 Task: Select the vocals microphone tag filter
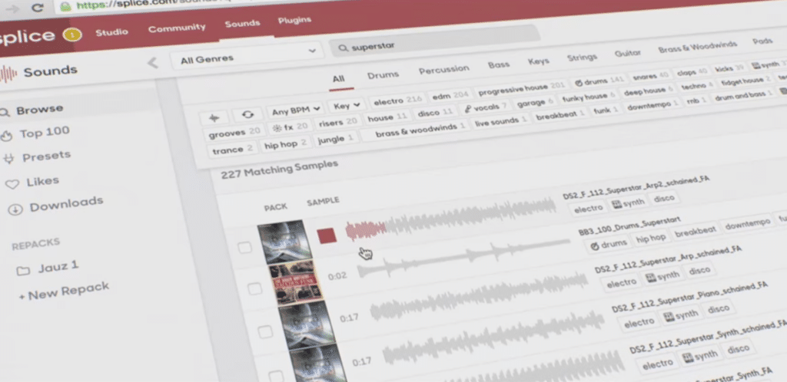pyautogui.click(x=484, y=108)
